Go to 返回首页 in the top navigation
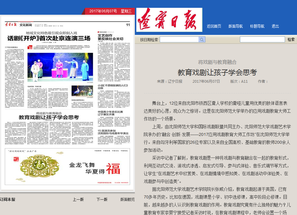The width and height of the screenshot is (297, 215). (x=214, y=26)
